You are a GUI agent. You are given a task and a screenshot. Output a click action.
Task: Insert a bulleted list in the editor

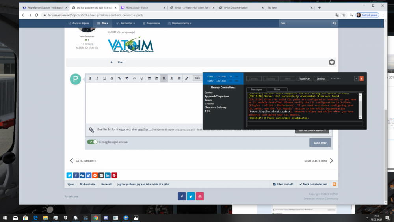point(149,78)
